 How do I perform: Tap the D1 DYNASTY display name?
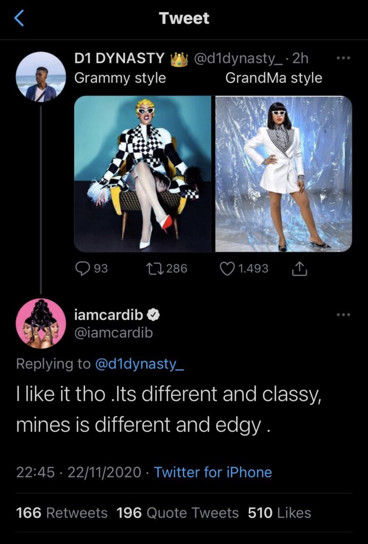(x=120, y=59)
